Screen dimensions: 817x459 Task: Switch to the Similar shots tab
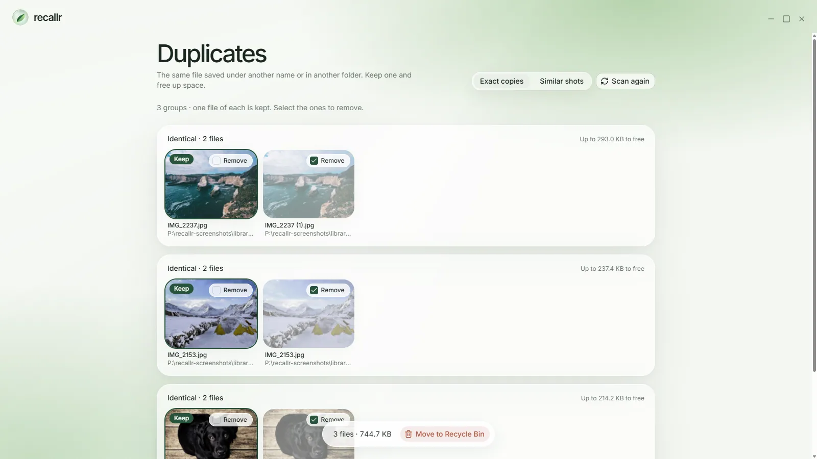coord(561,81)
